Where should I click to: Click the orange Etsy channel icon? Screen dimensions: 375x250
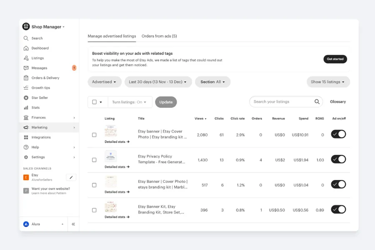(26, 177)
